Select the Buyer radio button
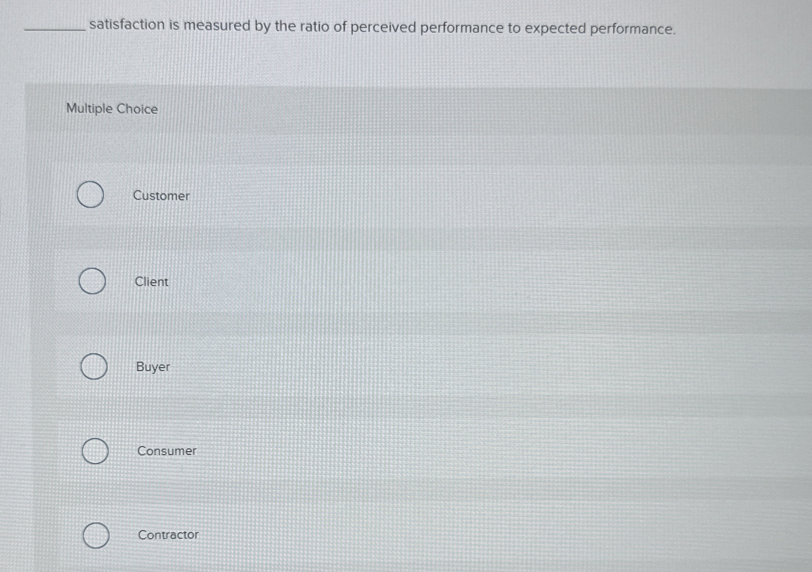This screenshot has width=812, height=572. click(94, 367)
